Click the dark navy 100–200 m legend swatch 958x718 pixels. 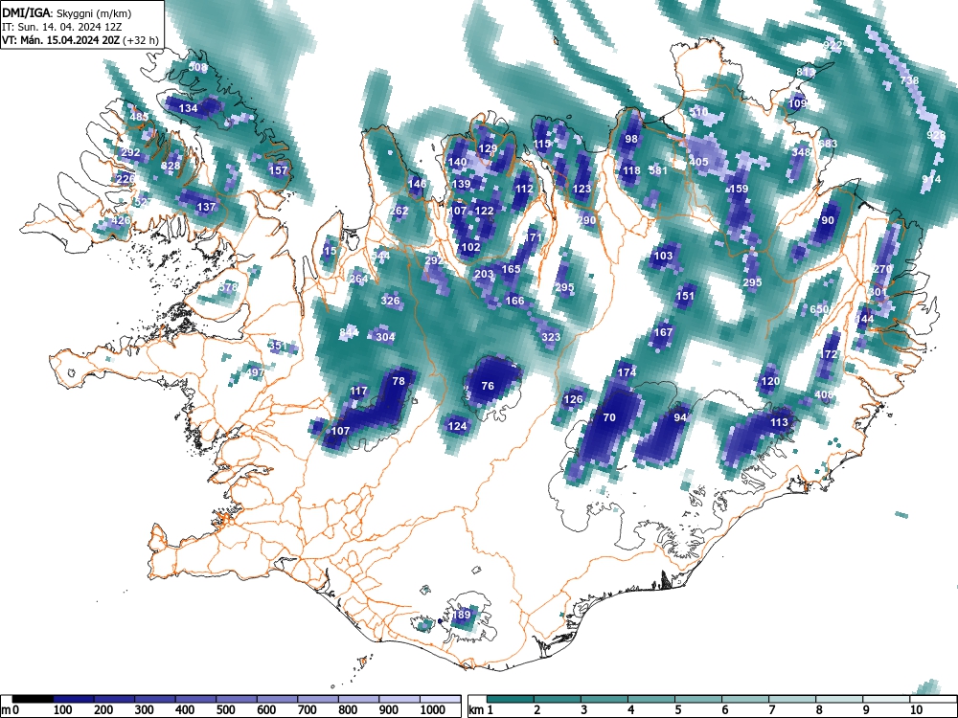pos(74,699)
